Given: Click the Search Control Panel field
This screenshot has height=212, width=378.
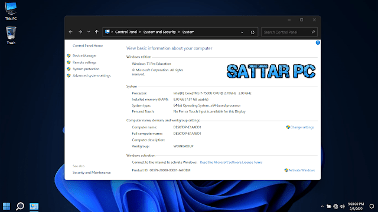Looking at the screenshot, I should (289, 32).
